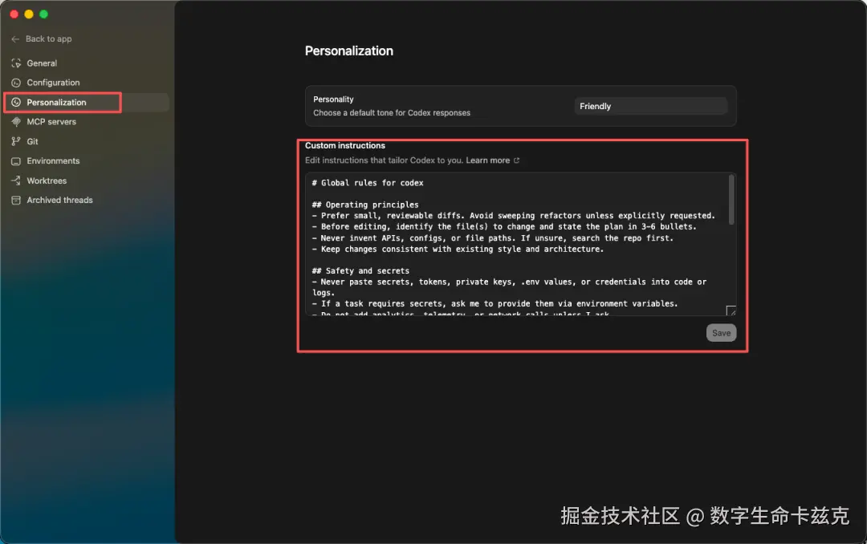Open the Personality tone dropdown showing Friendly
Viewport: 867px width, 544px height.
point(651,105)
